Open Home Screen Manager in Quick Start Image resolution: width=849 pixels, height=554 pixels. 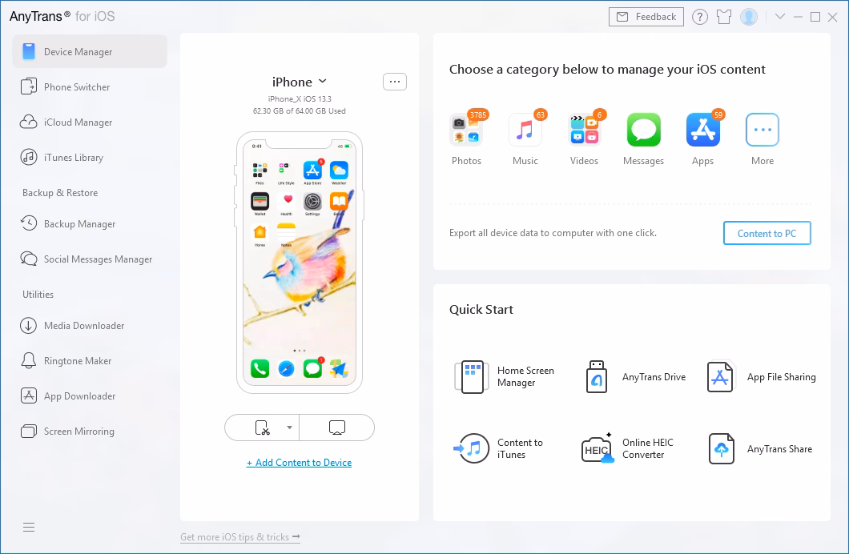click(472, 376)
